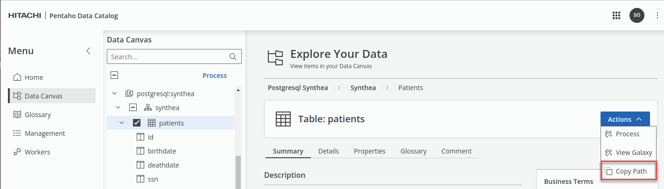Collapse the Menu sidebar with chevron

(88, 51)
